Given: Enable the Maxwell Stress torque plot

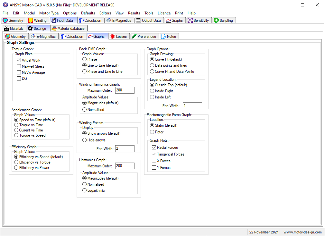Looking at the screenshot, I should (x=19, y=66).
